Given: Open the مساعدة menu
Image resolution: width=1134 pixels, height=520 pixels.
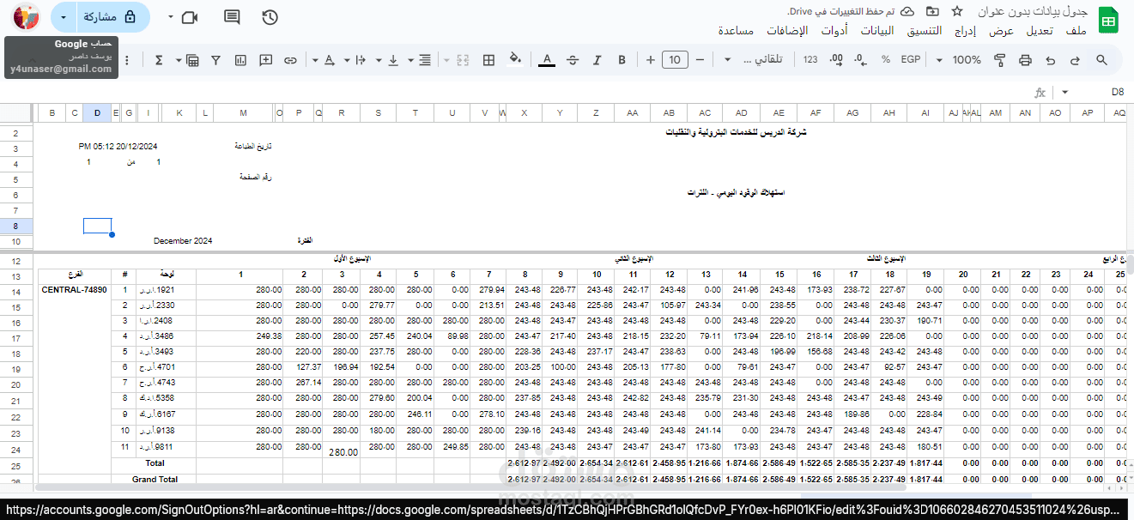Looking at the screenshot, I should pyautogui.click(x=736, y=31).
